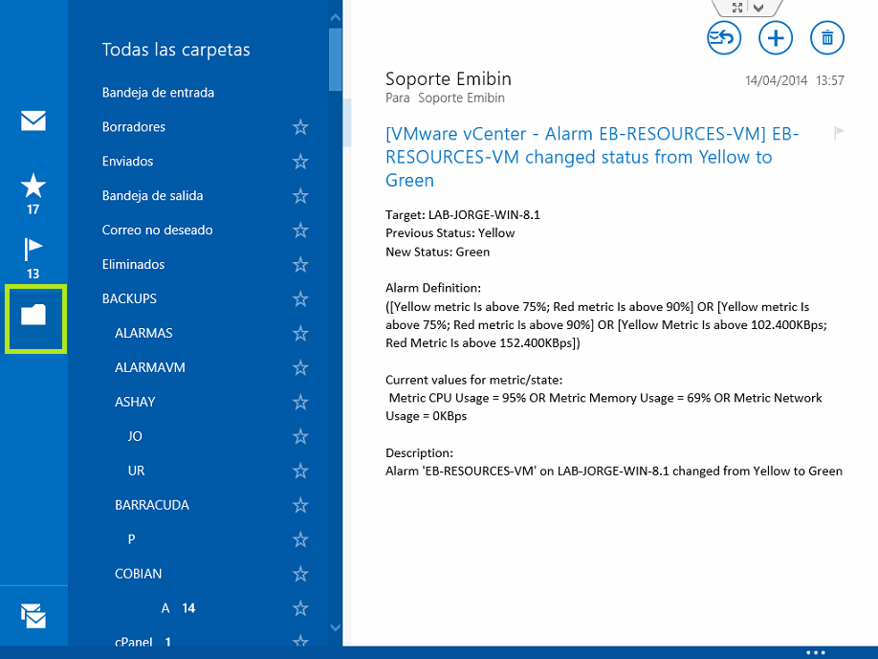Viewport: 878px width, 659px height.
Task: Star the JO subfolder
Action: [x=300, y=436]
